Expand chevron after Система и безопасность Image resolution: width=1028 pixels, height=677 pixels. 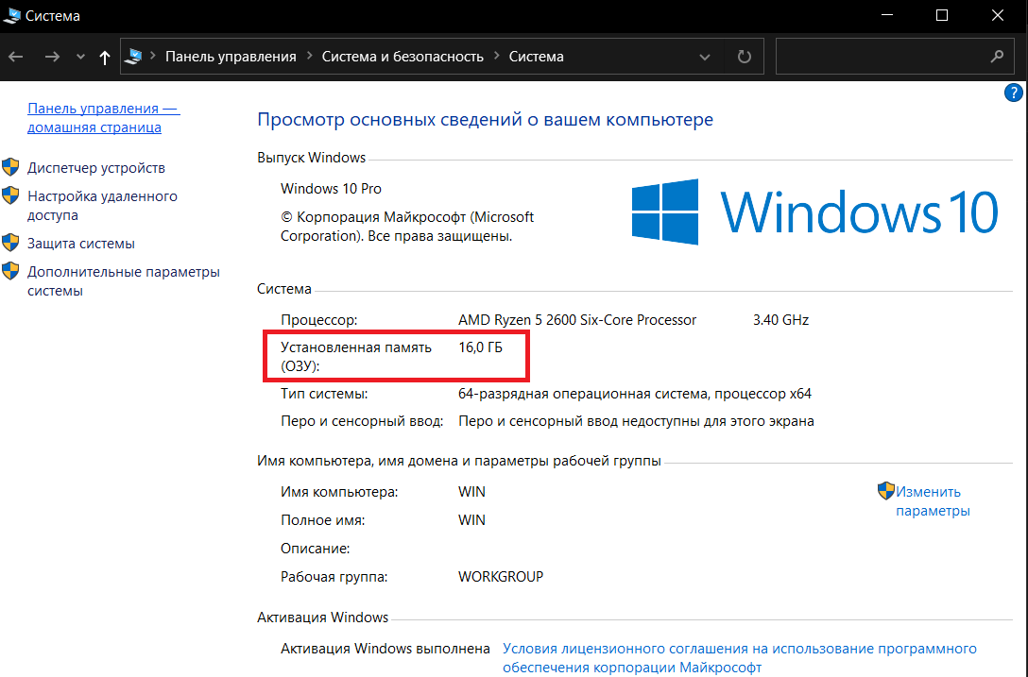[496, 57]
